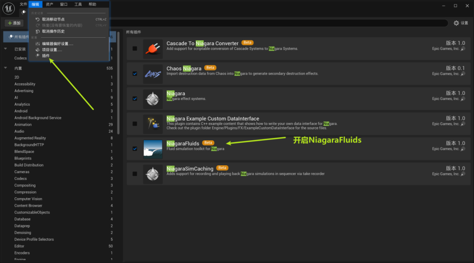474x263 pixels.
Task: Enable the NiagaraSimCaching checkbox
Action: coord(135,174)
